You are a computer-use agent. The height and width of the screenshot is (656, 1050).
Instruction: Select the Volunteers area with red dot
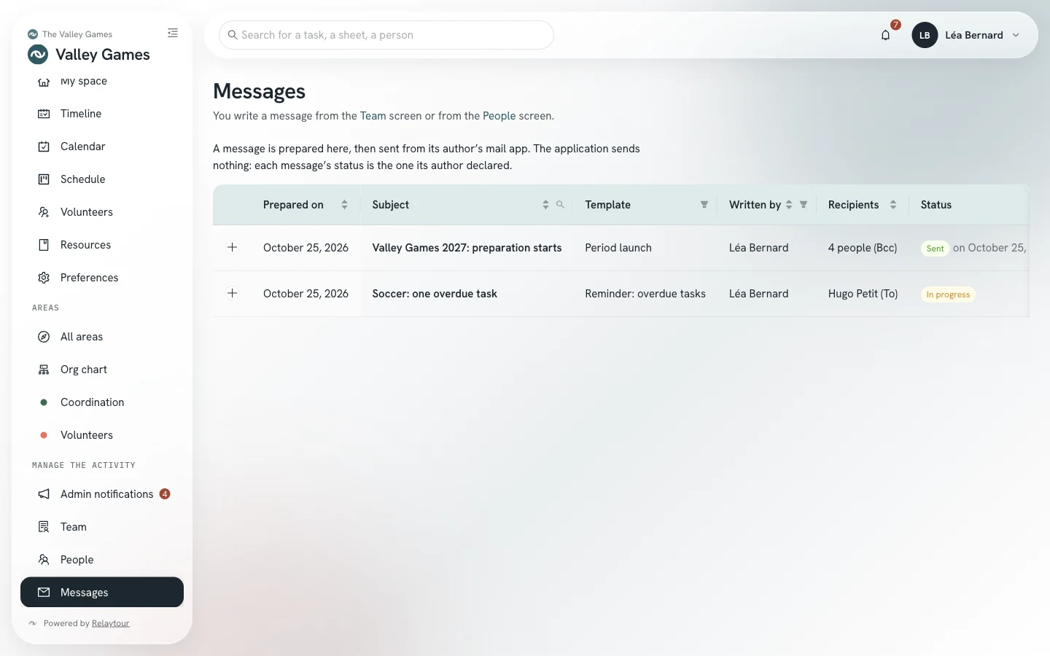coord(102,435)
